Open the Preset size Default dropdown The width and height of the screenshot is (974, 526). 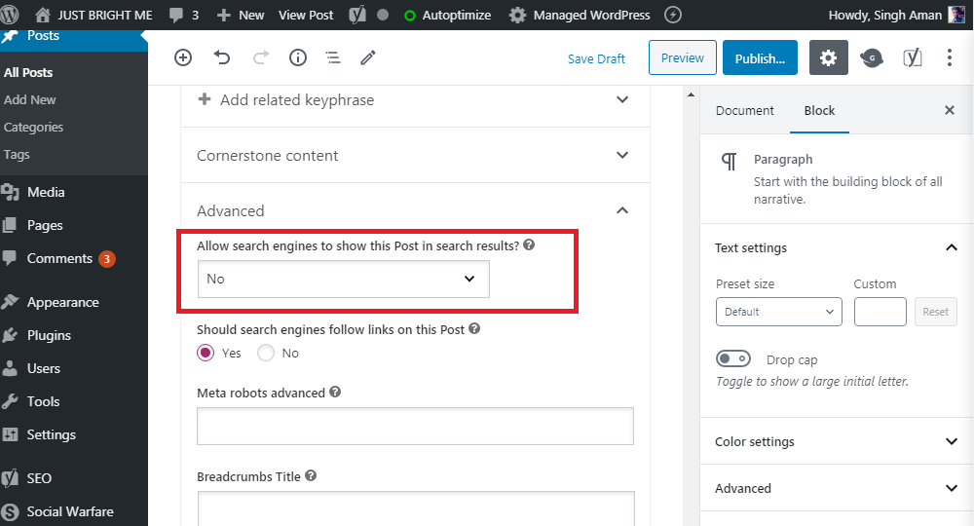coord(779,312)
